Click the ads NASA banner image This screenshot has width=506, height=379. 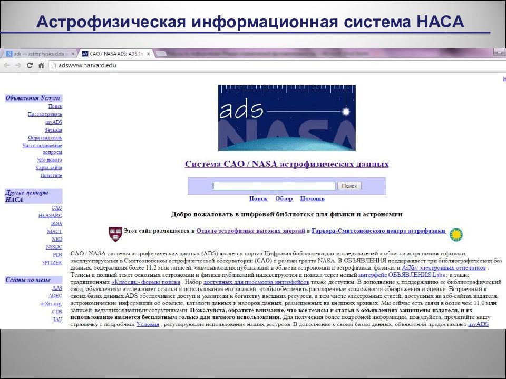pyautogui.click(x=287, y=117)
